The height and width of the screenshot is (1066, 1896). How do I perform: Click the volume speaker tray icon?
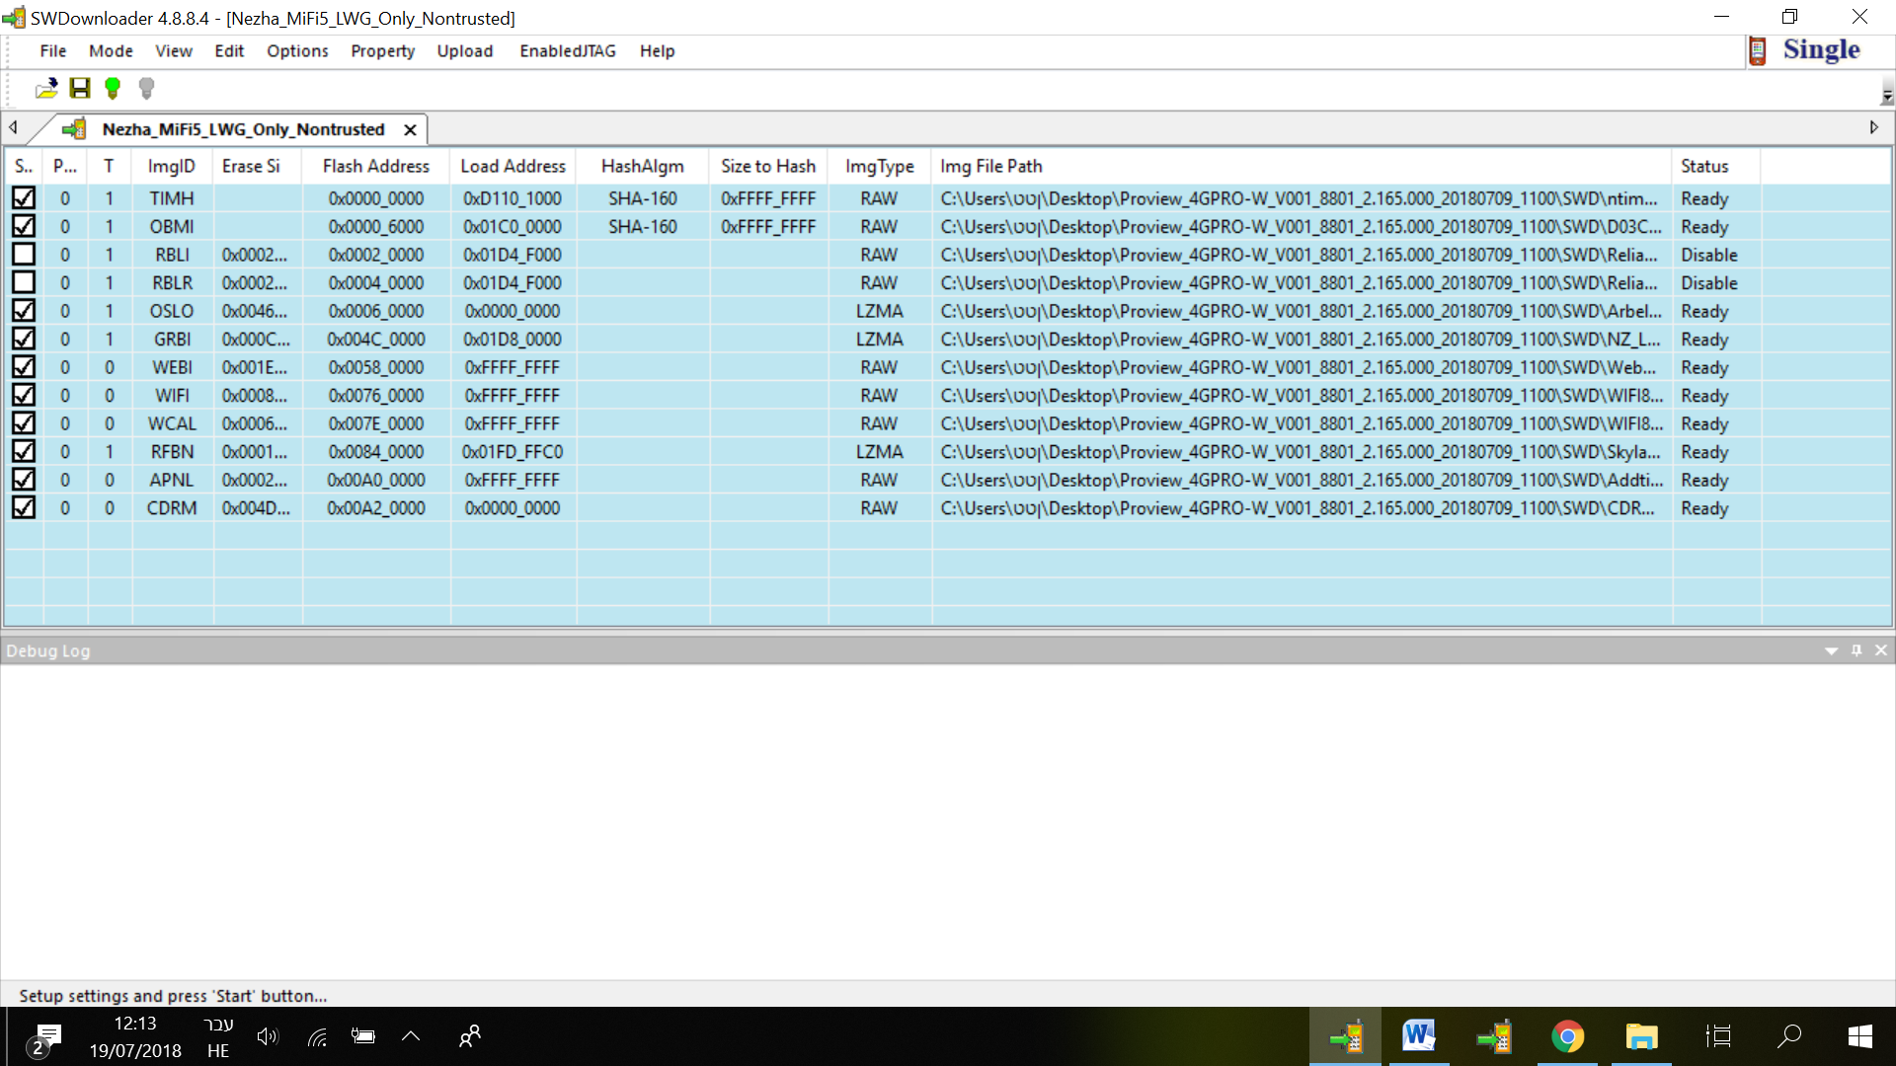coord(268,1036)
